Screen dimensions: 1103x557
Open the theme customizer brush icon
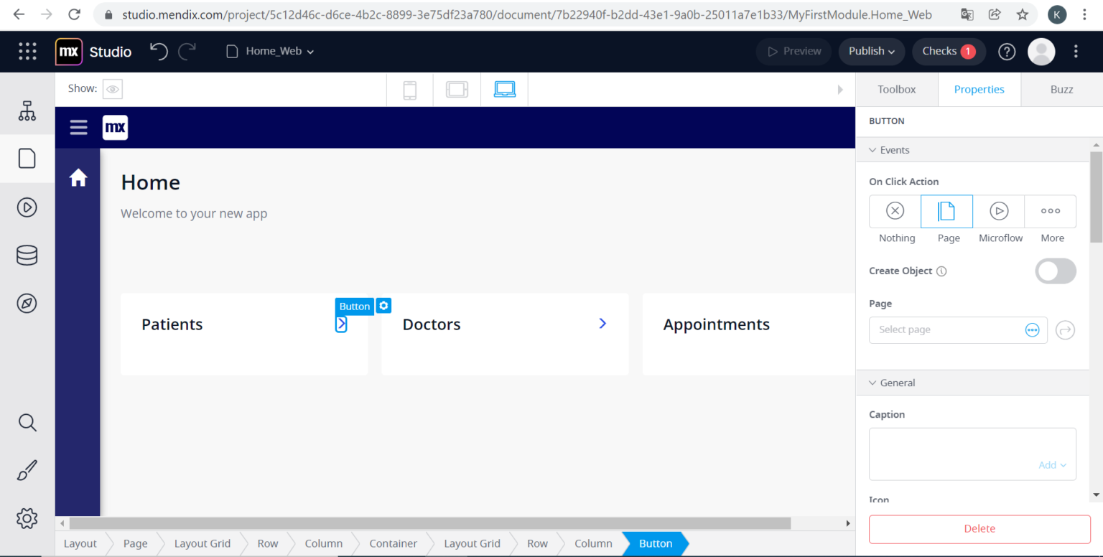(x=27, y=470)
